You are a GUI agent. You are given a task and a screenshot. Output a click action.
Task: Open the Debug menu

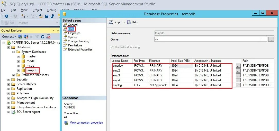pyautogui.click(x=52, y=10)
